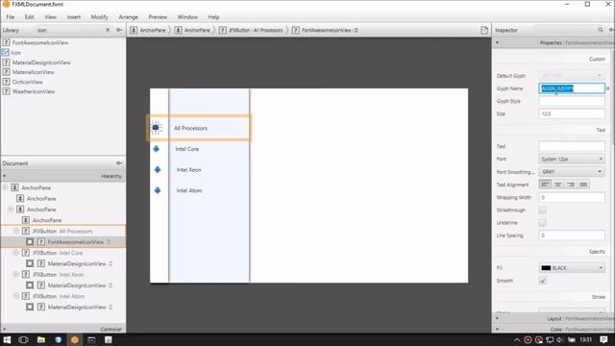Enable the Underline checkbox

[542, 223]
